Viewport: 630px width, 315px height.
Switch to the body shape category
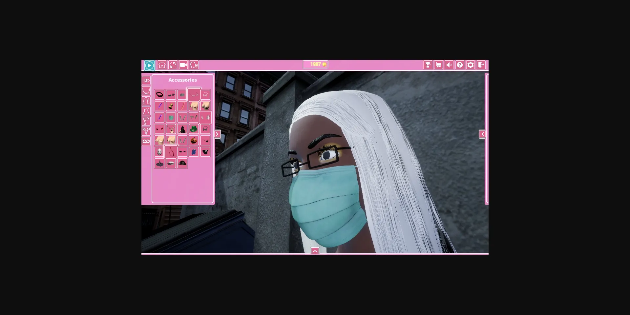(146, 110)
